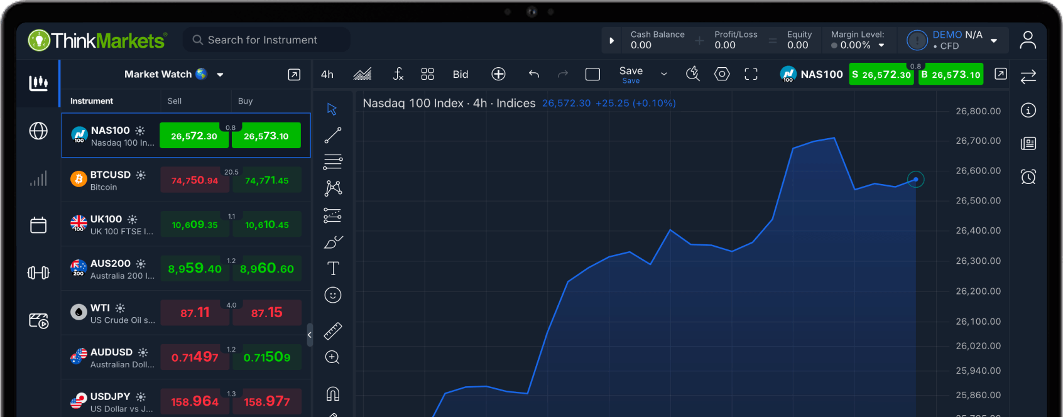Undo the last chart action
The image size is (1063, 417).
click(534, 74)
